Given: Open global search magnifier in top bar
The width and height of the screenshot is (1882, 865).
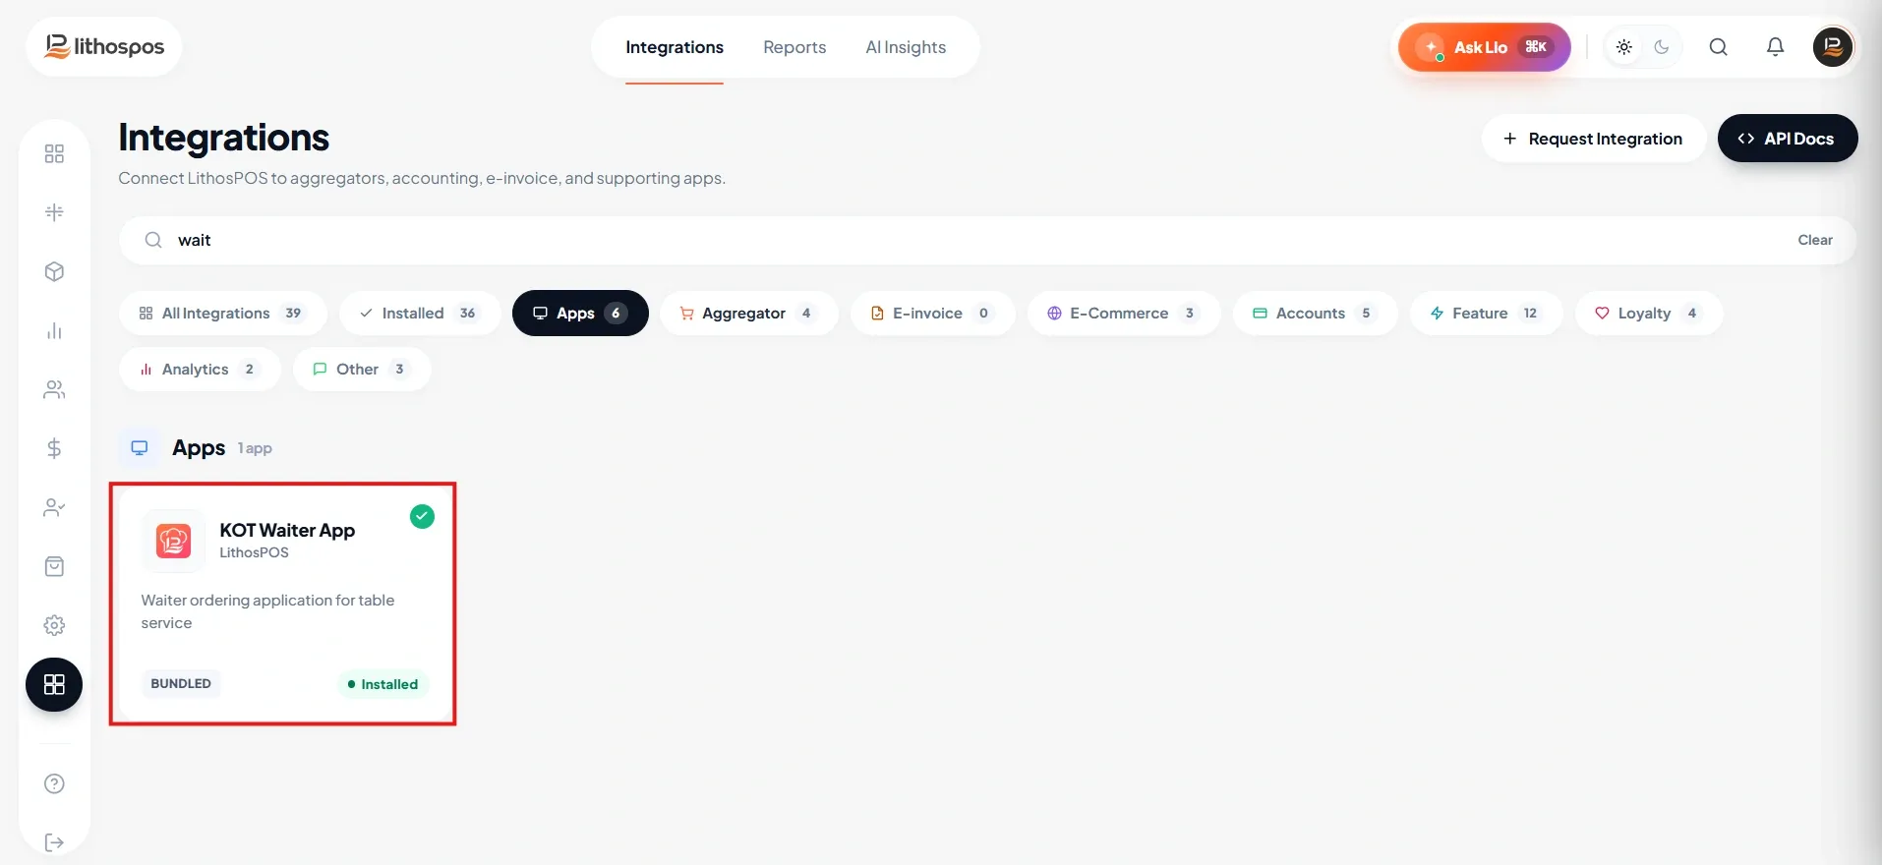Looking at the screenshot, I should pyautogui.click(x=1718, y=47).
